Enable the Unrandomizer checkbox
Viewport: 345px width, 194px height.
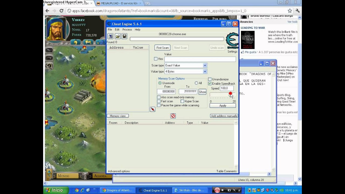[x=210, y=79]
